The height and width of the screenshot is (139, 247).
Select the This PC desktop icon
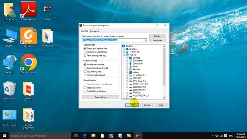tap(9, 38)
